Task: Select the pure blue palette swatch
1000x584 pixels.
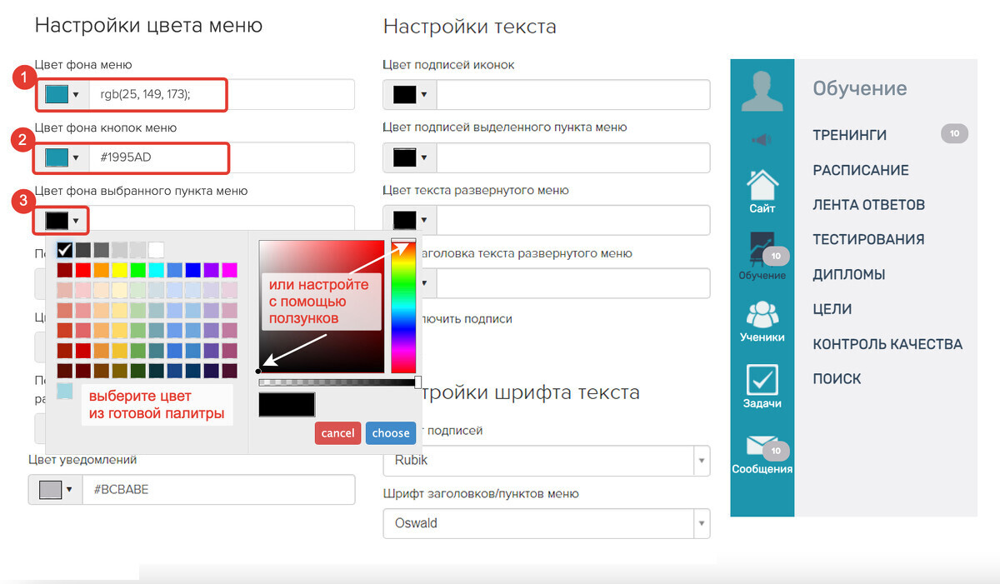Action: tap(192, 270)
